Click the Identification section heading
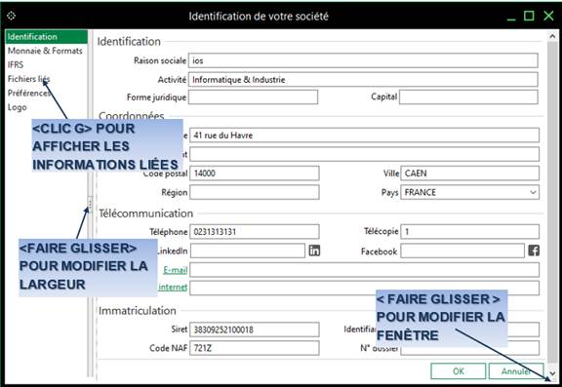The width and height of the screenshot is (562, 387). (129, 42)
